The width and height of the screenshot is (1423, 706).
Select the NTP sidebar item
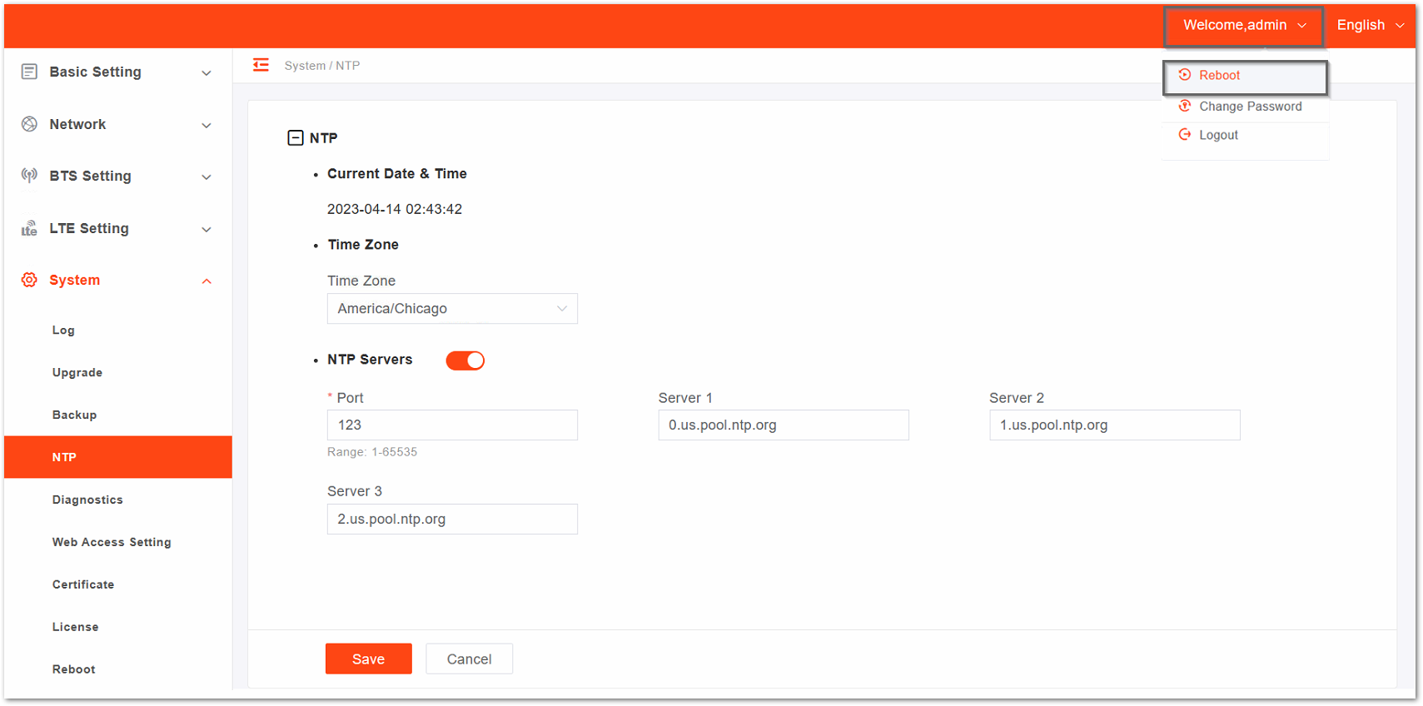118,457
